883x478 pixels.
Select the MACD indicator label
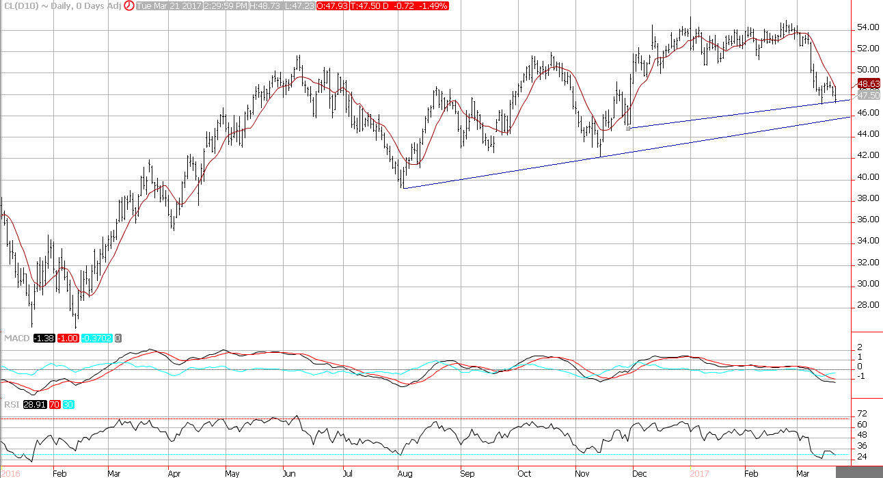14,338
